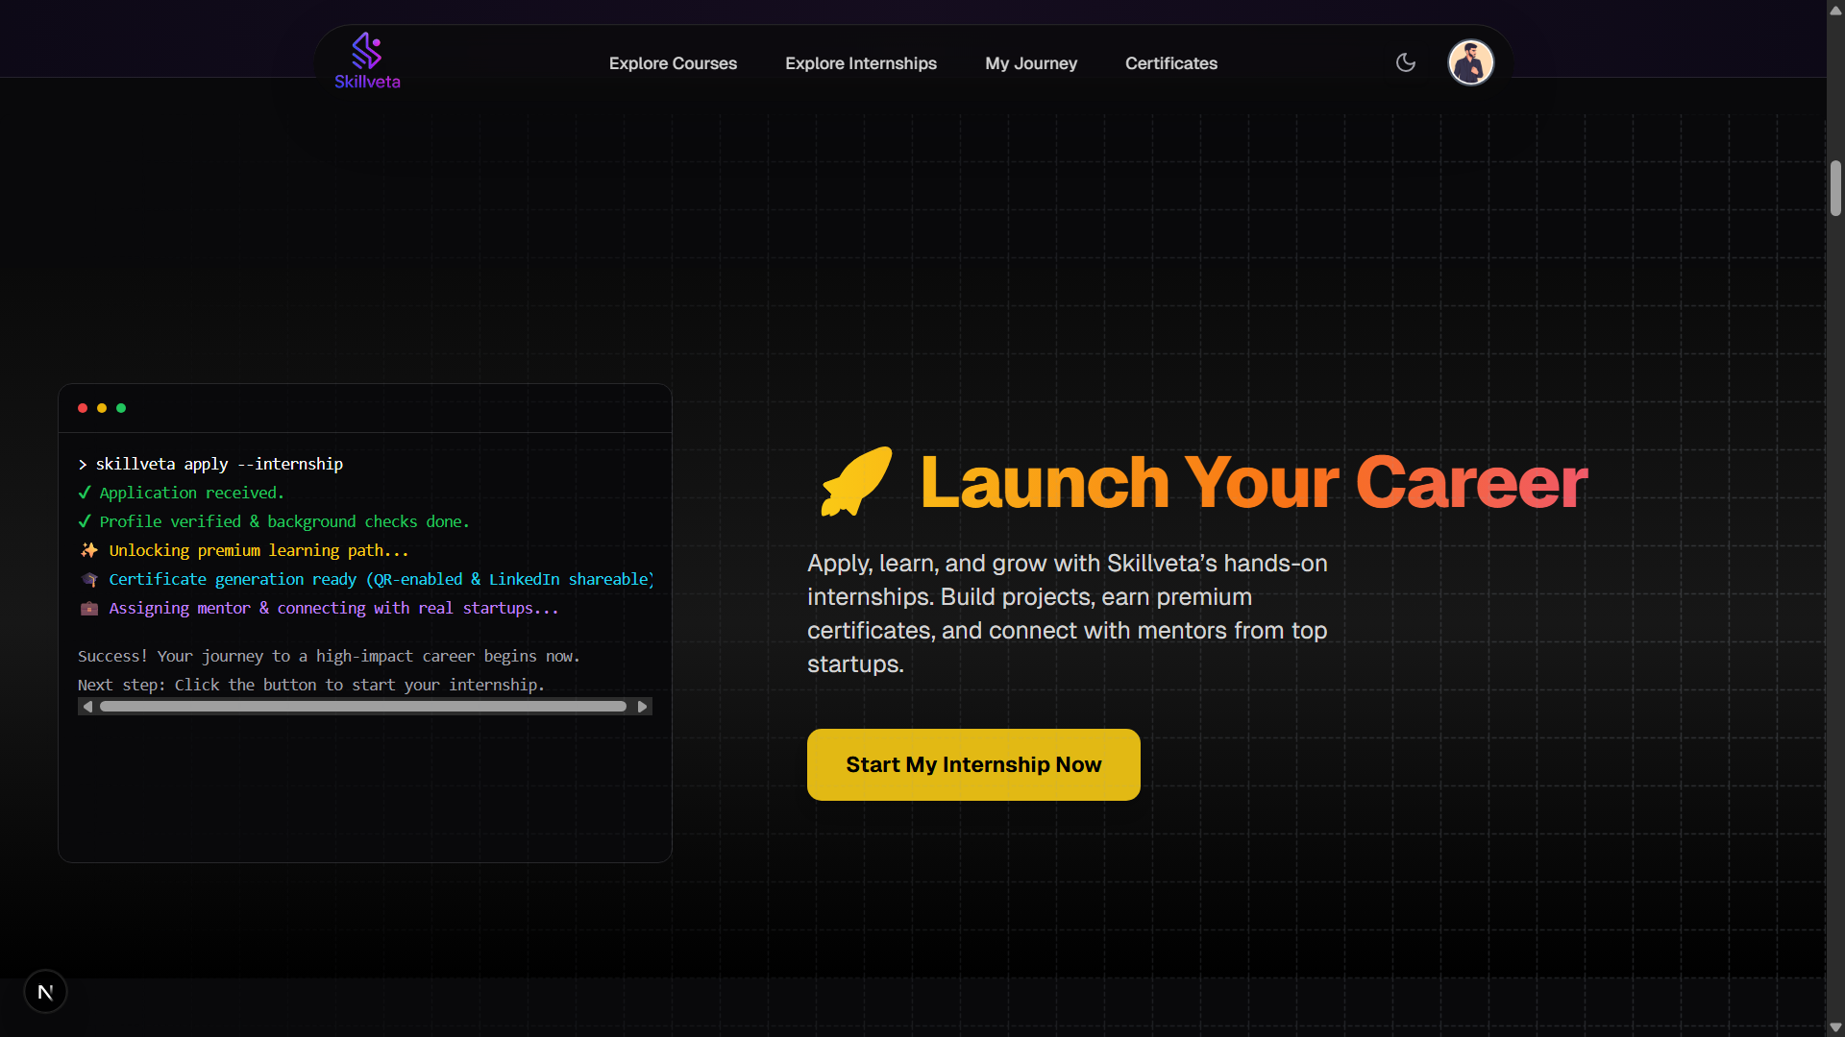The height and width of the screenshot is (1037, 1845).
Task: Click the briefcase icon in terminal
Action: coord(89,608)
